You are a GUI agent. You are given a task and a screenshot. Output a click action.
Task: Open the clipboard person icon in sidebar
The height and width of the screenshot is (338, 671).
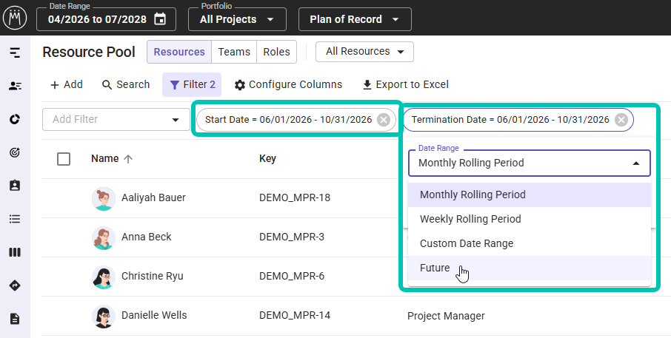tap(15, 186)
